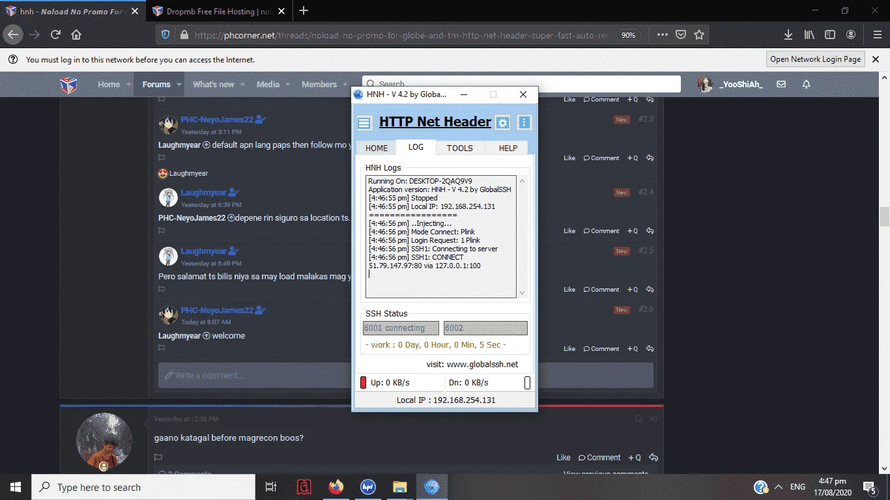This screenshot has height=500, width=890.
Task: Open a new Firefox tab
Action: pyautogui.click(x=304, y=10)
